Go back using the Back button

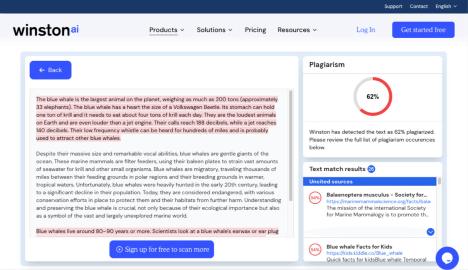50,70
